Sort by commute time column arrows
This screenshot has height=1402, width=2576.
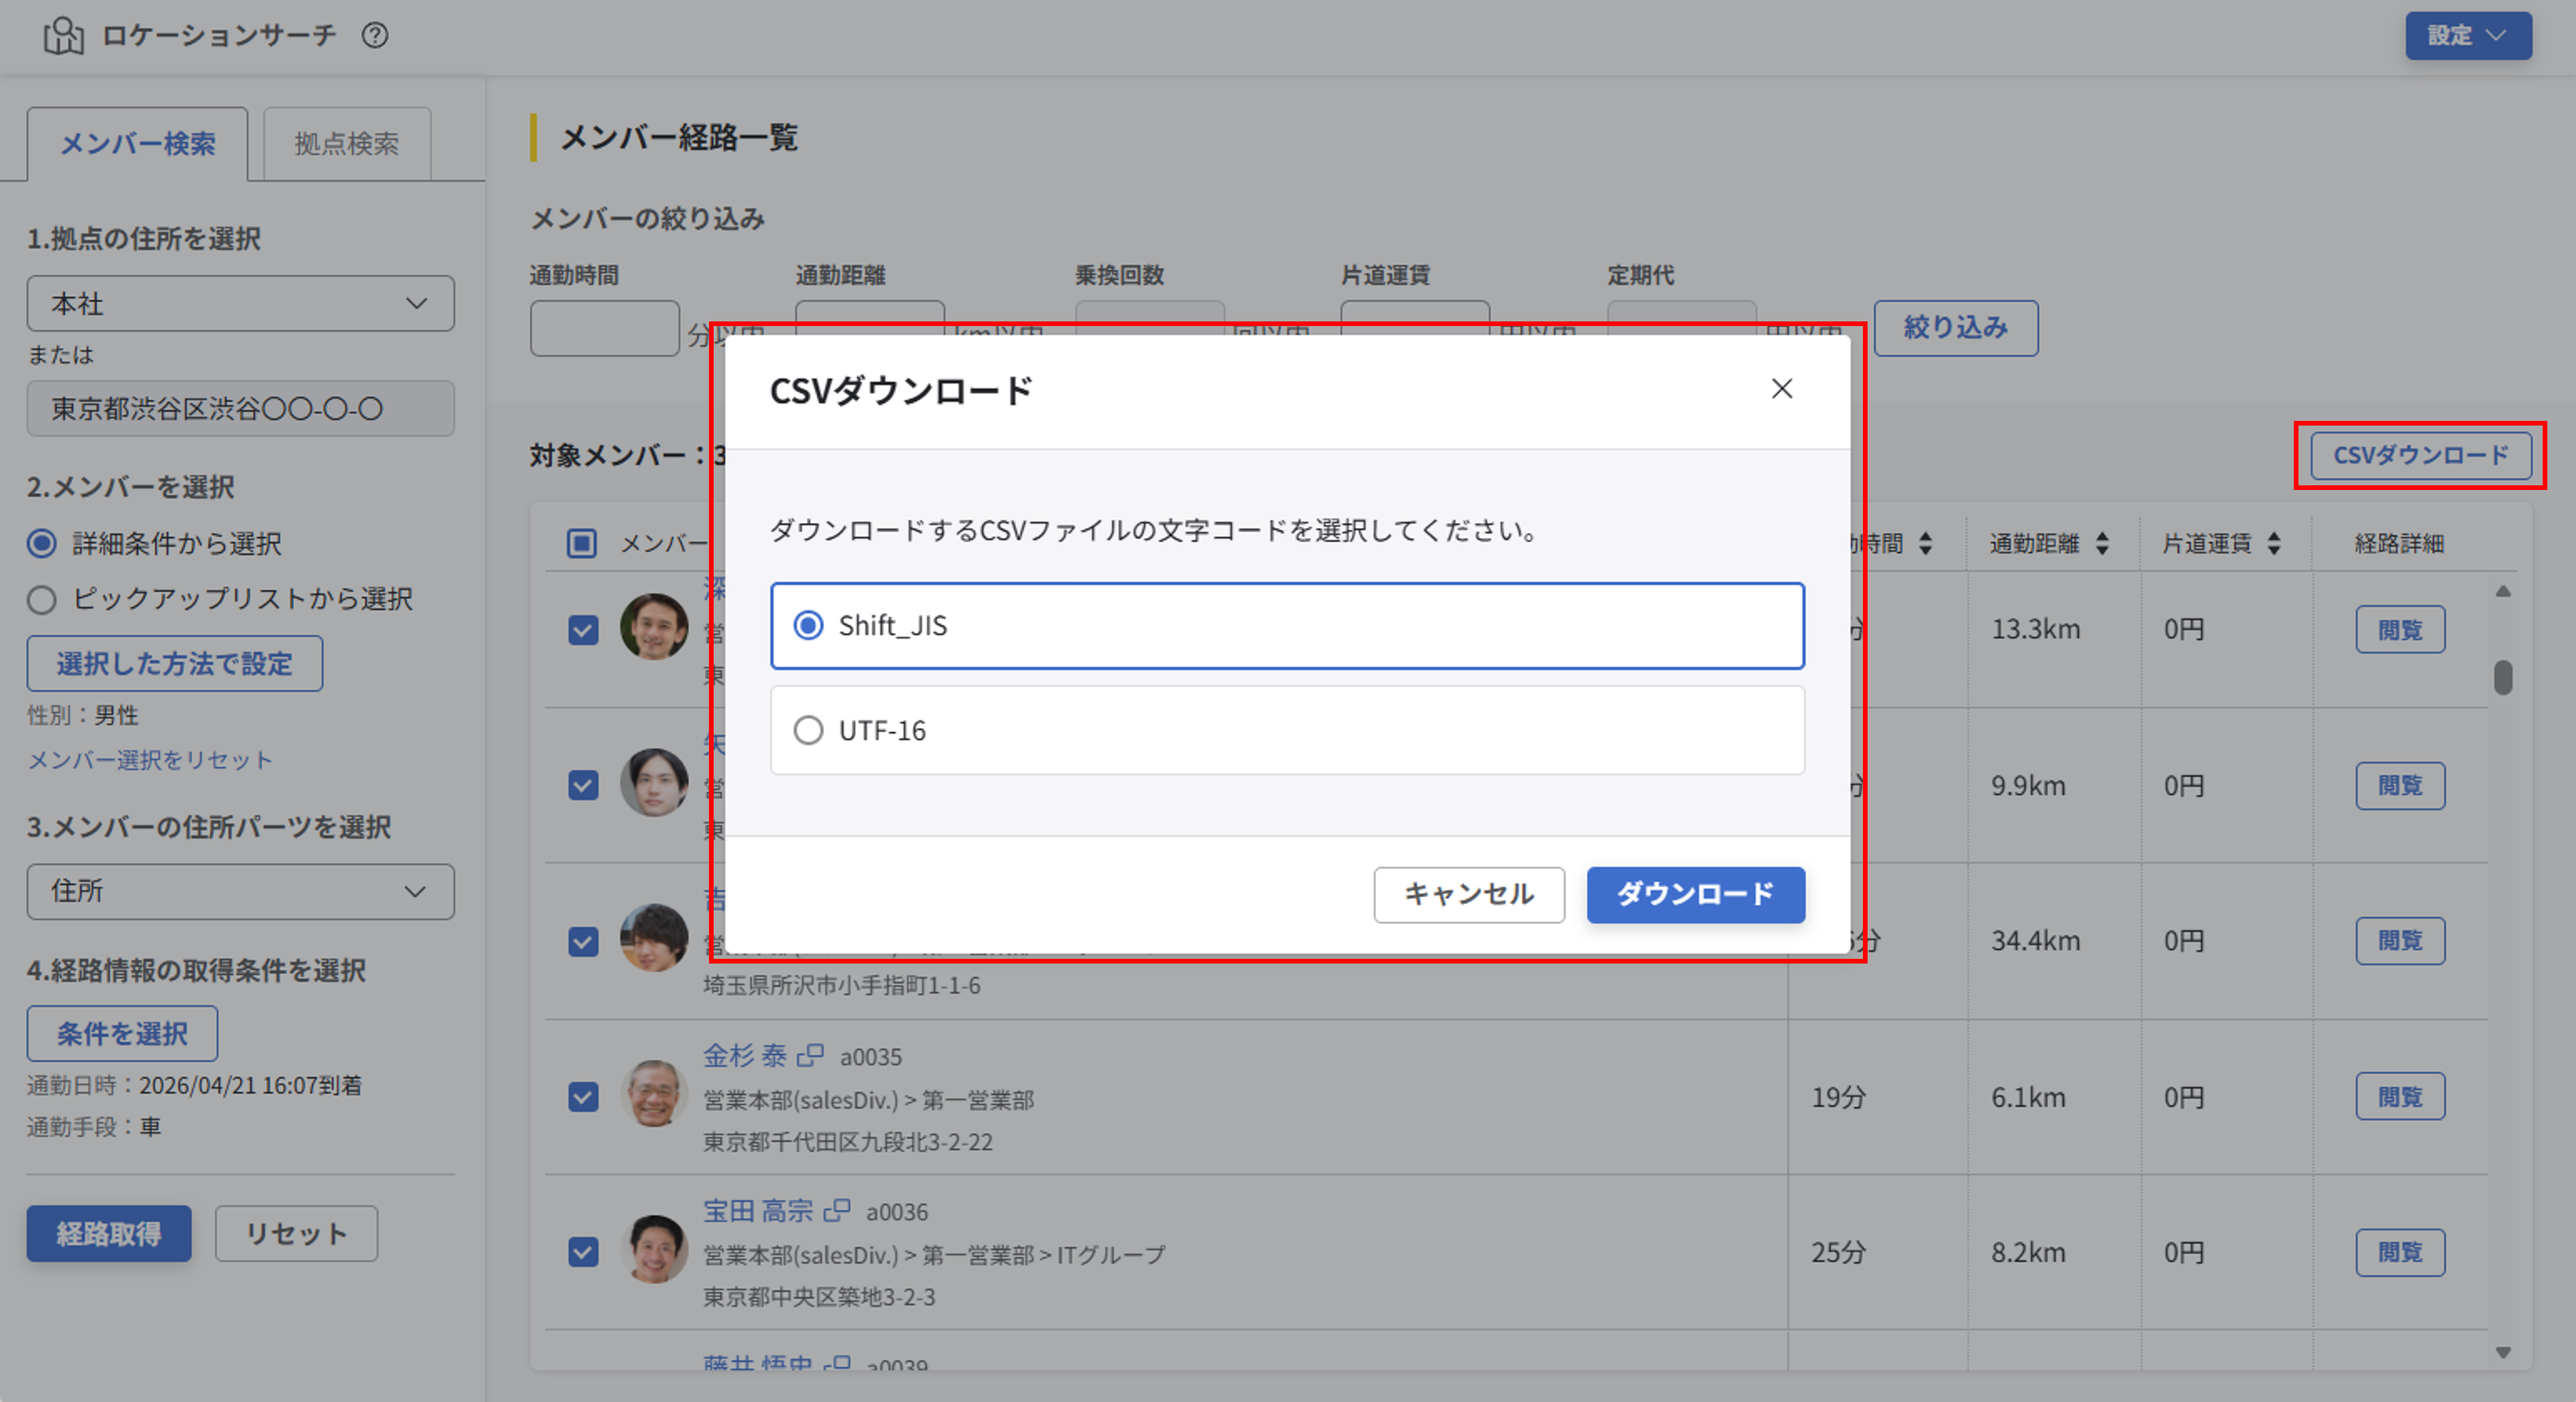click(x=1925, y=543)
